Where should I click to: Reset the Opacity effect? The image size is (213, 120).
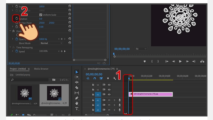pyautogui.click(x=70, y=30)
